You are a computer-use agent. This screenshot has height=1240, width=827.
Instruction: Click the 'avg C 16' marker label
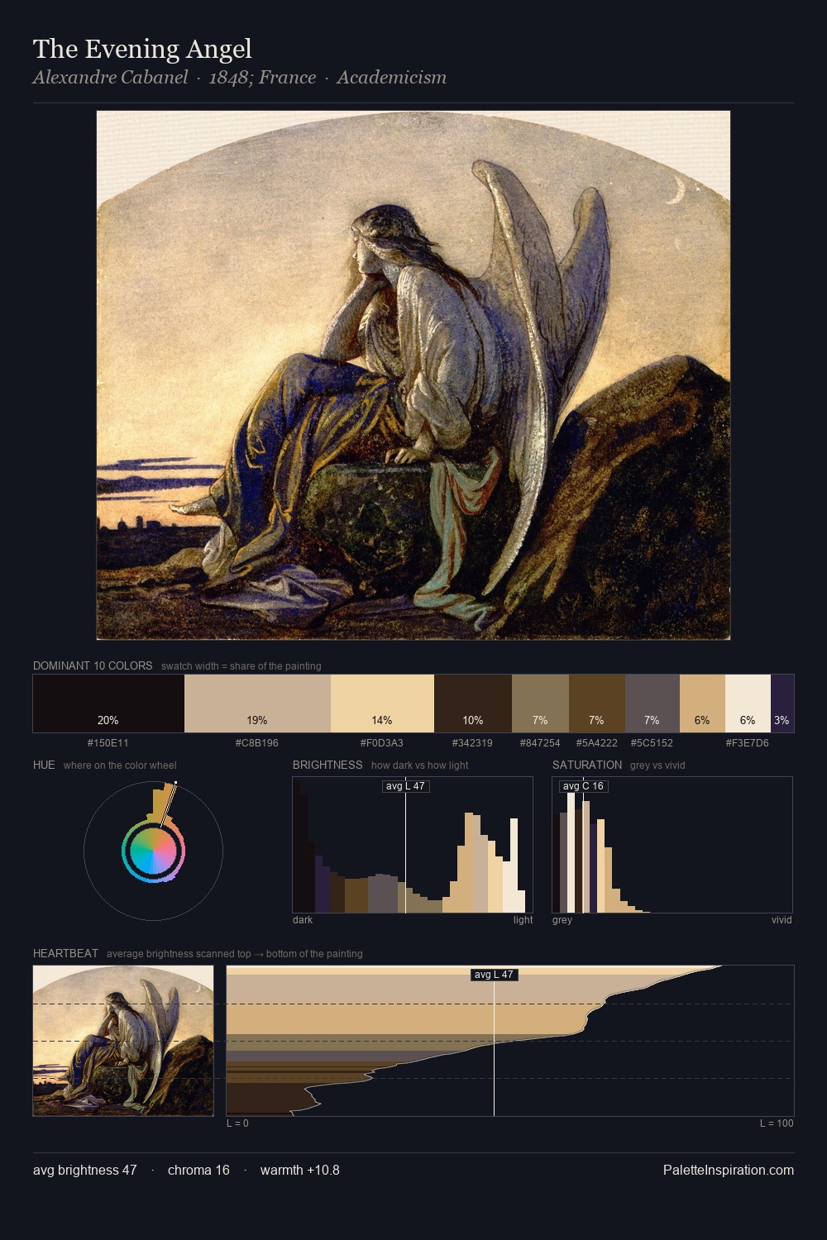click(584, 786)
